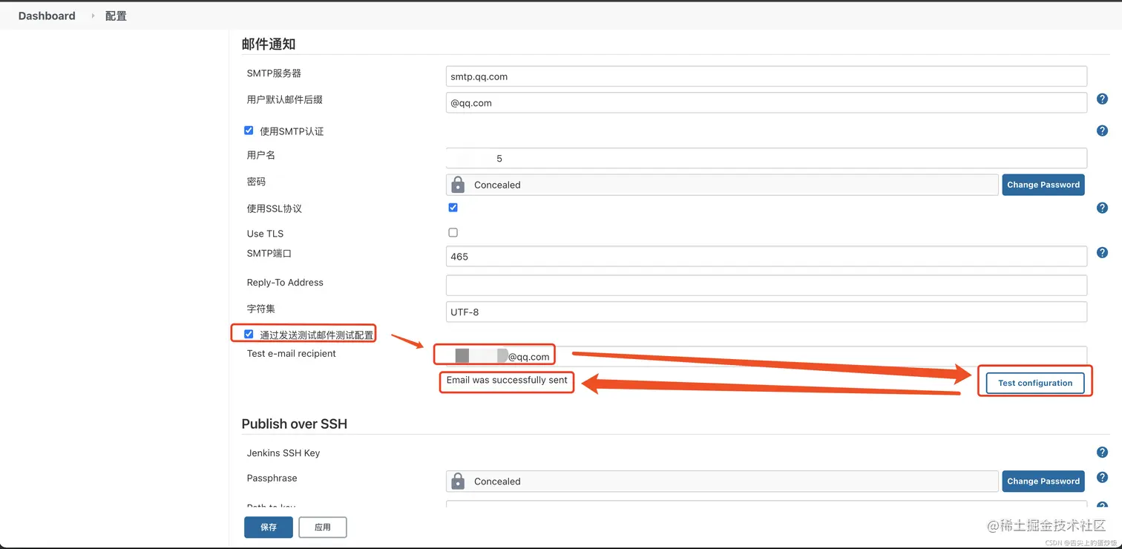Image resolution: width=1122 pixels, height=549 pixels.
Task: Click the Test e-mail recipient label
Action: pos(292,353)
